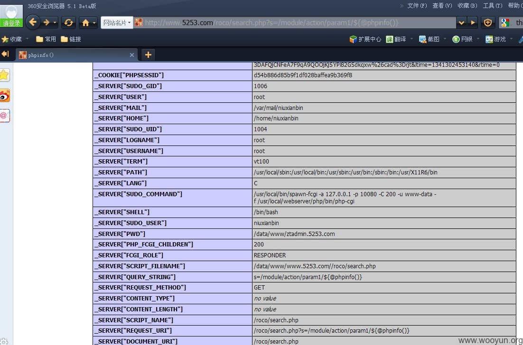
Task: Click the go arrow next to address bar
Action: (x=473, y=23)
